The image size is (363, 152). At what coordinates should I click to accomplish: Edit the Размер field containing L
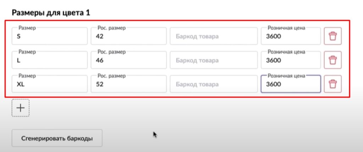[x=50, y=60]
